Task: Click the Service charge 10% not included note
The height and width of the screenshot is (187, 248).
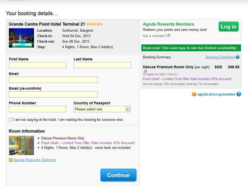Action: [181, 84]
